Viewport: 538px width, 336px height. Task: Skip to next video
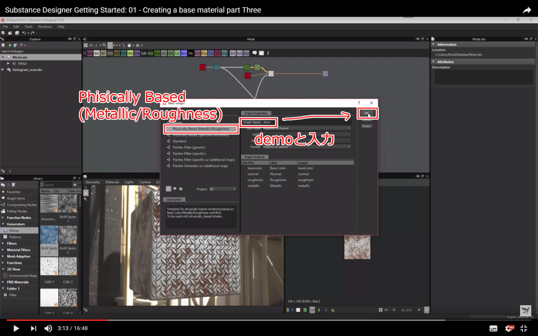(x=33, y=328)
